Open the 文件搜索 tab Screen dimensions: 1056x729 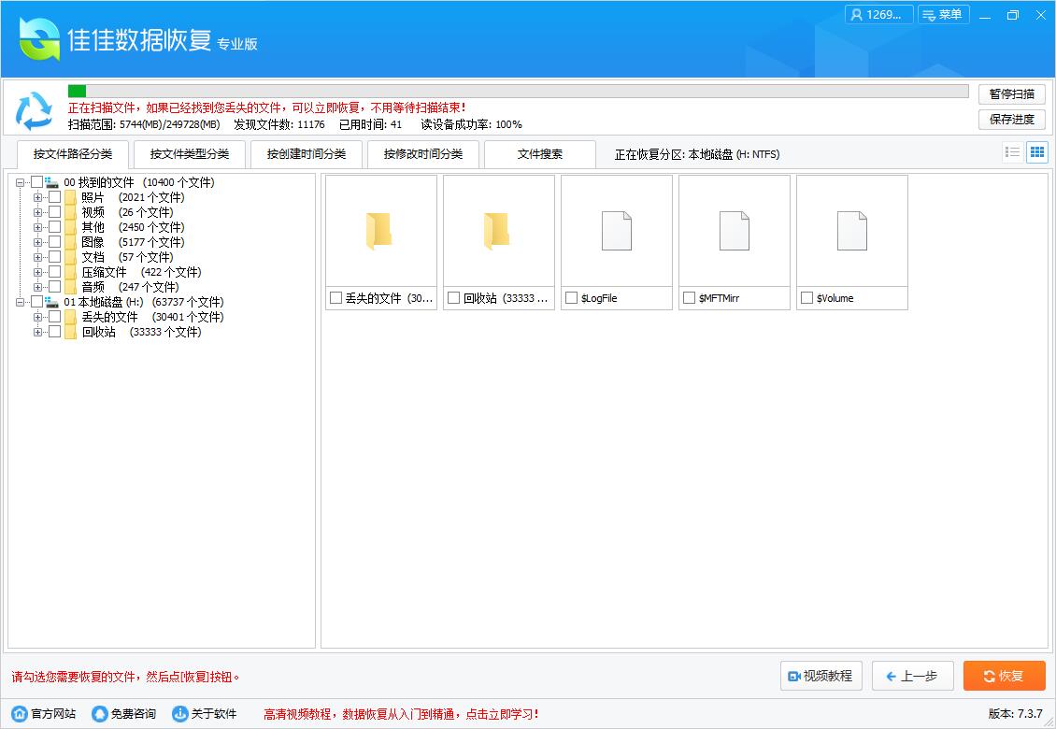(x=540, y=154)
